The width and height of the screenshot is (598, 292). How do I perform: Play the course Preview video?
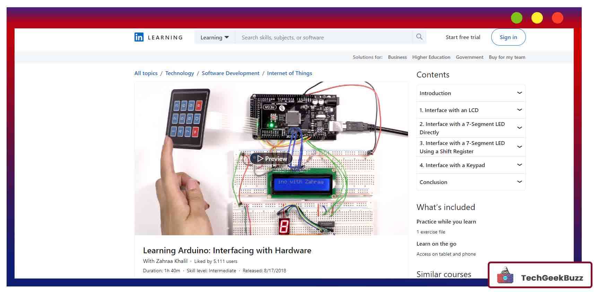[x=271, y=159]
